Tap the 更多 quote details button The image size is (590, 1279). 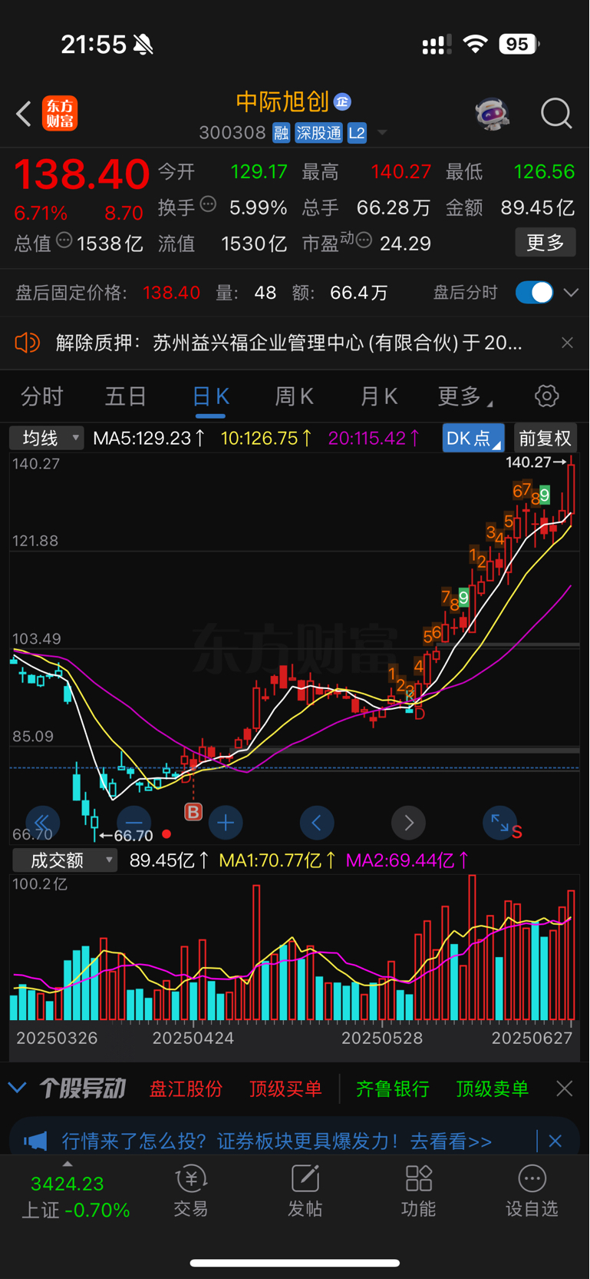point(545,243)
